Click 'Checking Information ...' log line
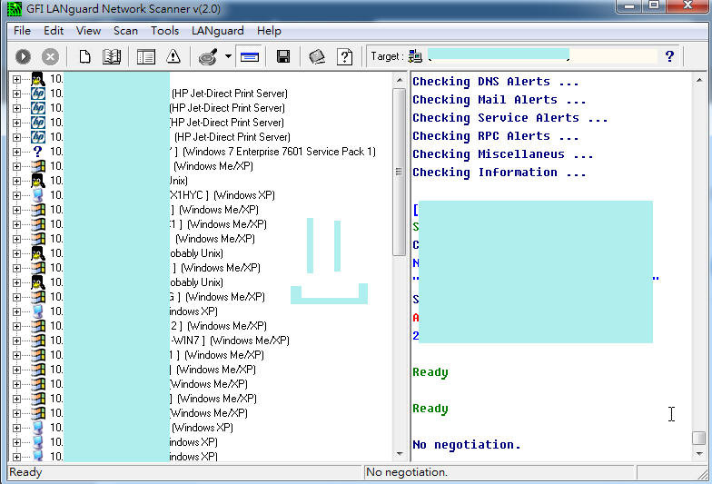 click(x=499, y=173)
